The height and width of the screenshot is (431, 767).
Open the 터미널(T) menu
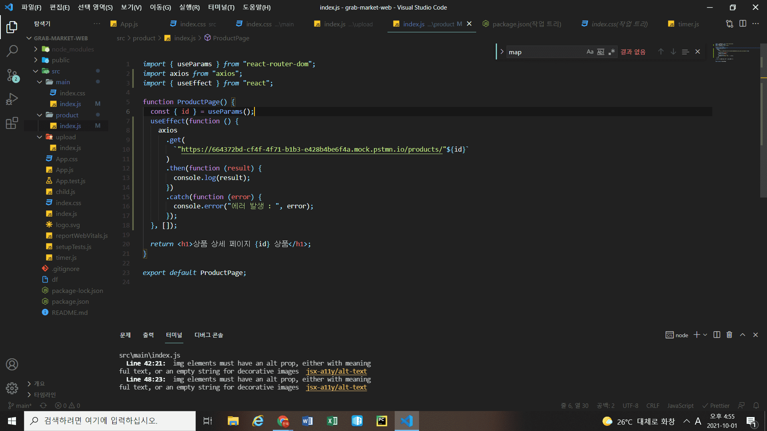[x=221, y=7]
